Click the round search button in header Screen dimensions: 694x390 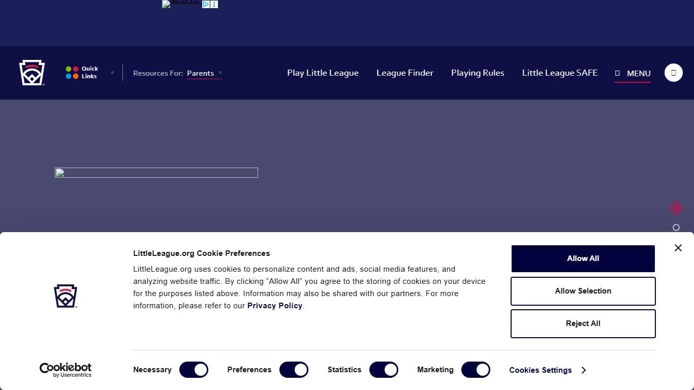click(673, 73)
